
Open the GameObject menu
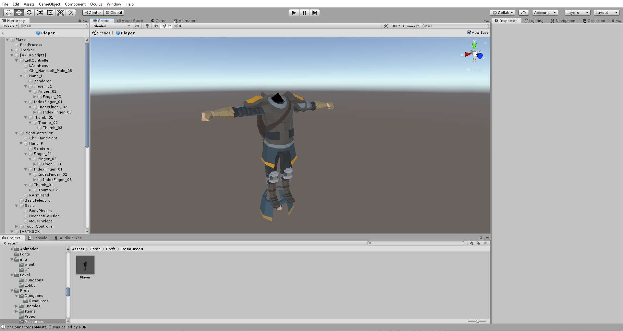[49, 4]
